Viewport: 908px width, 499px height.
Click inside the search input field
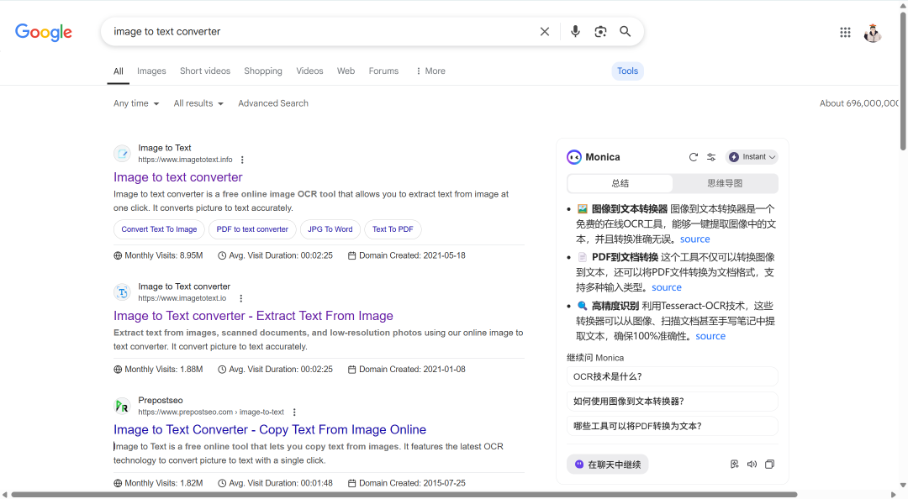point(321,32)
